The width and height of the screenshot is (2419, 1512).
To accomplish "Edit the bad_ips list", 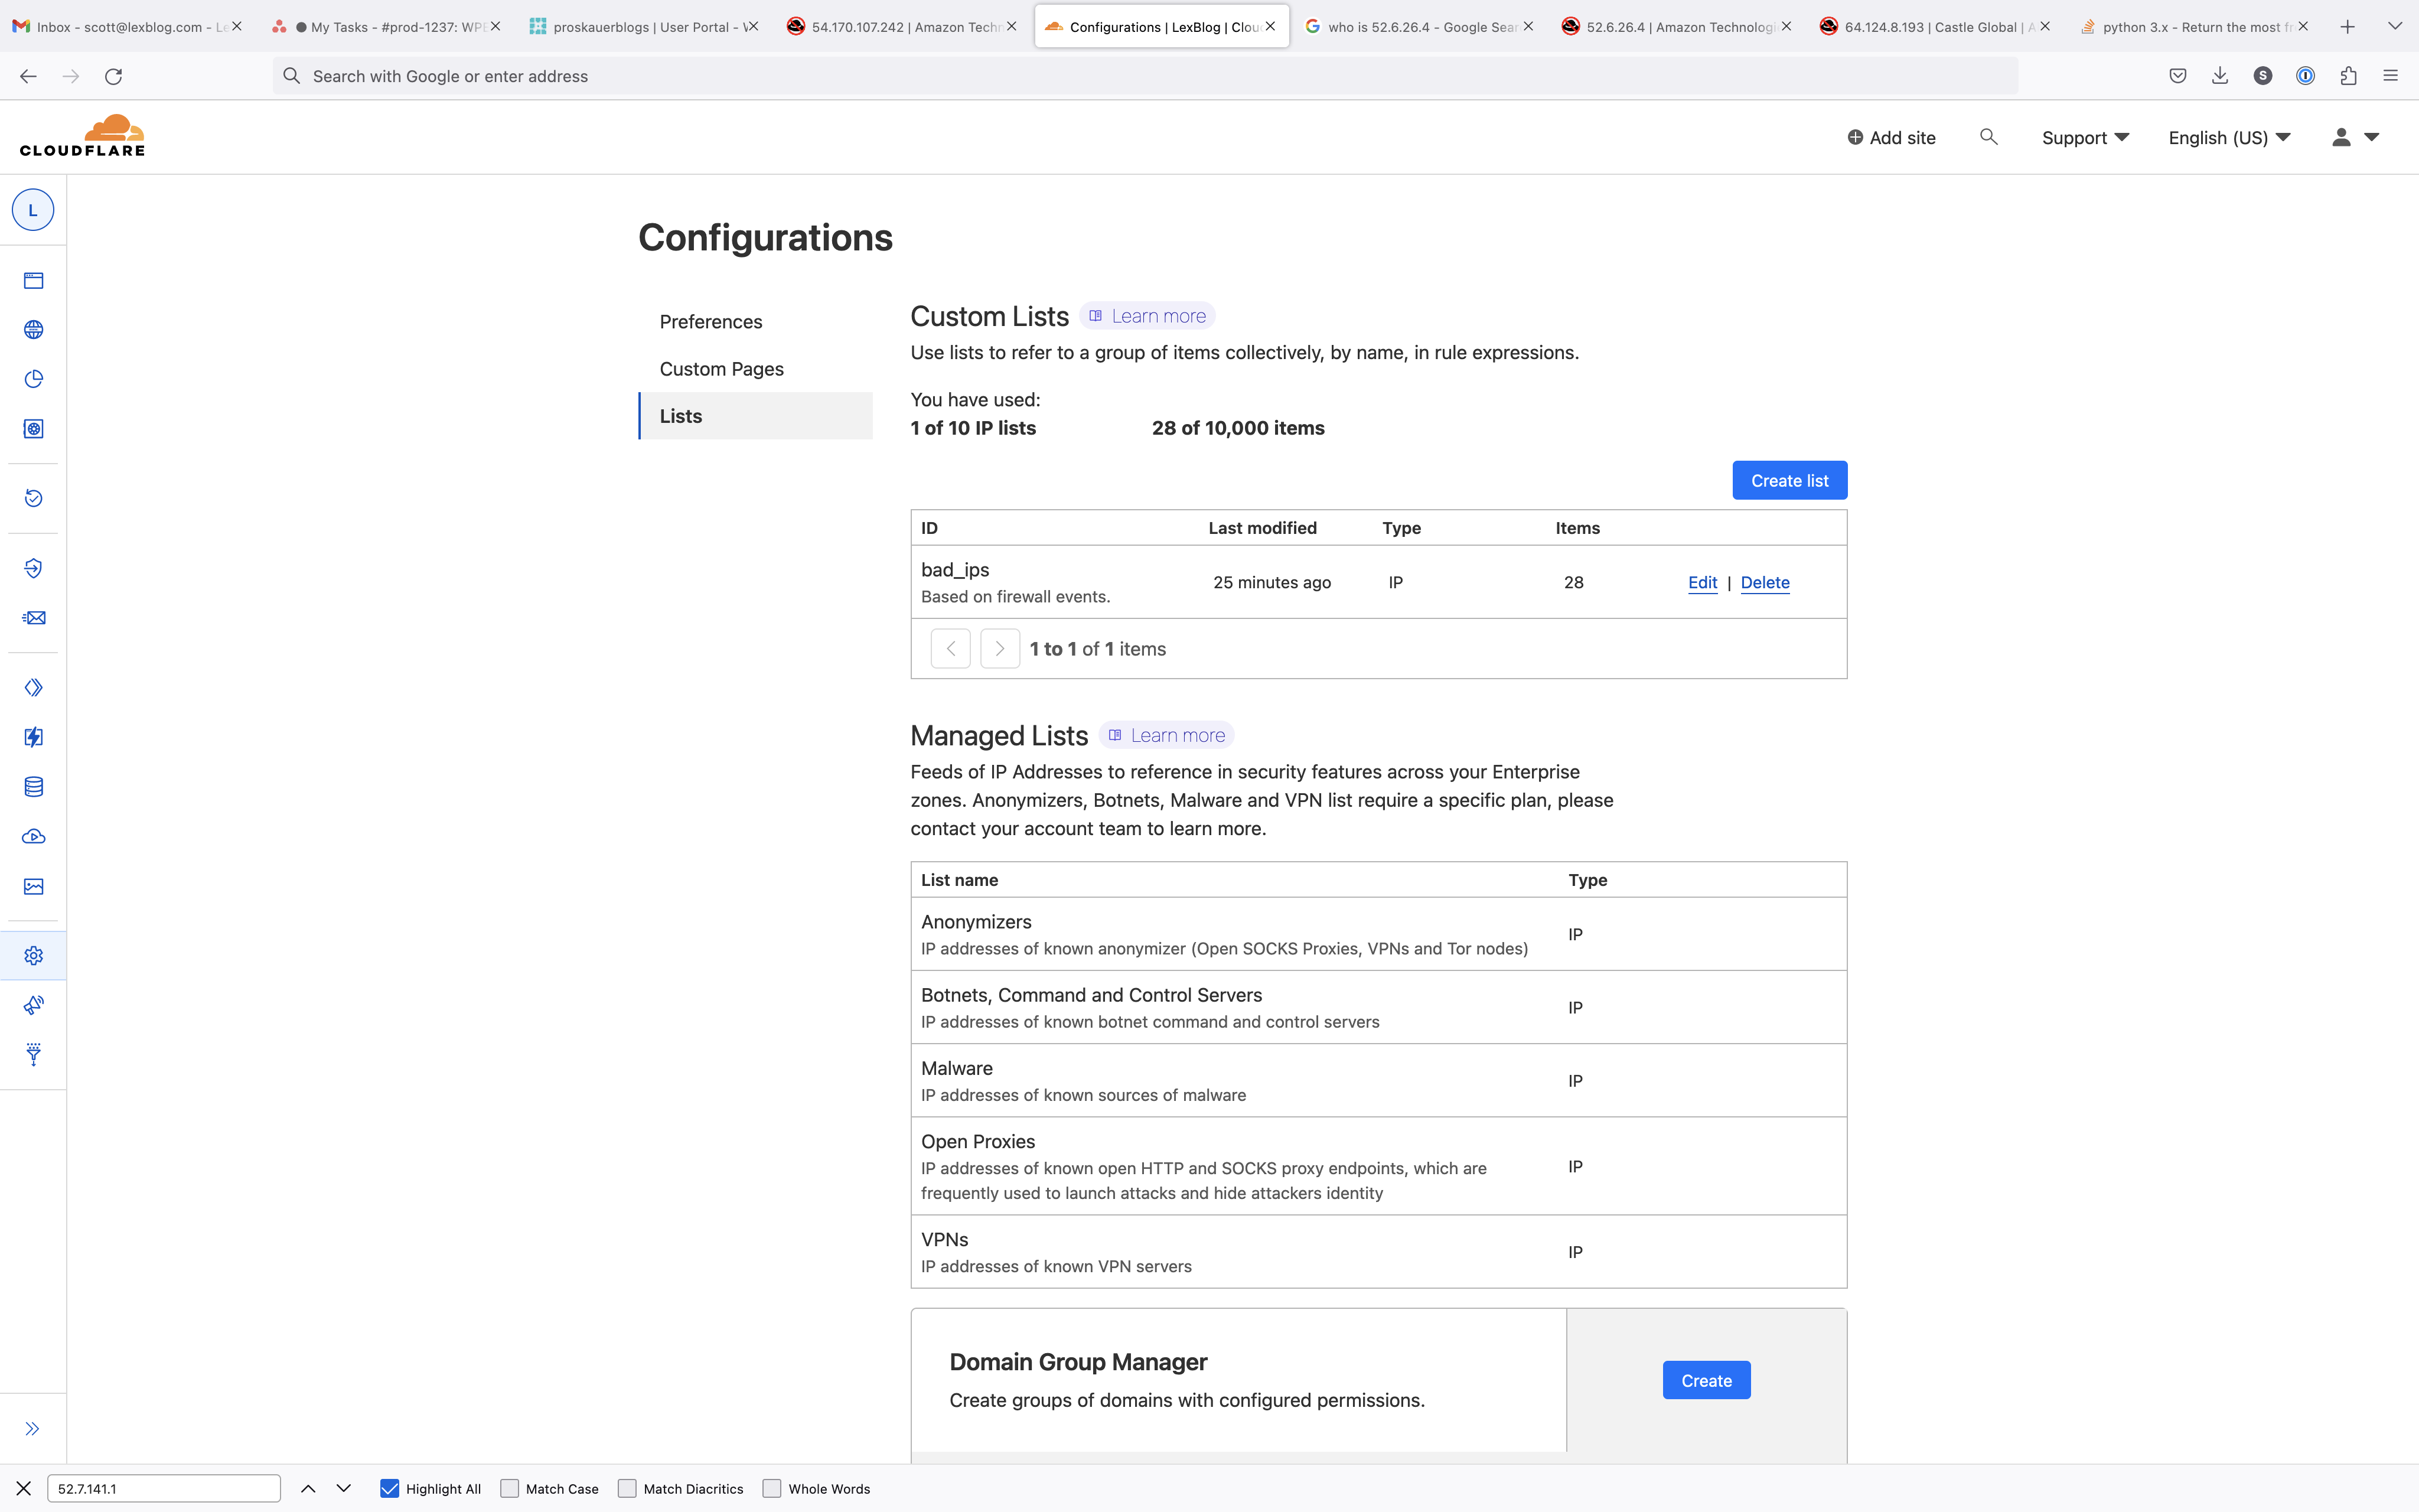I will [x=1702, y=582].
